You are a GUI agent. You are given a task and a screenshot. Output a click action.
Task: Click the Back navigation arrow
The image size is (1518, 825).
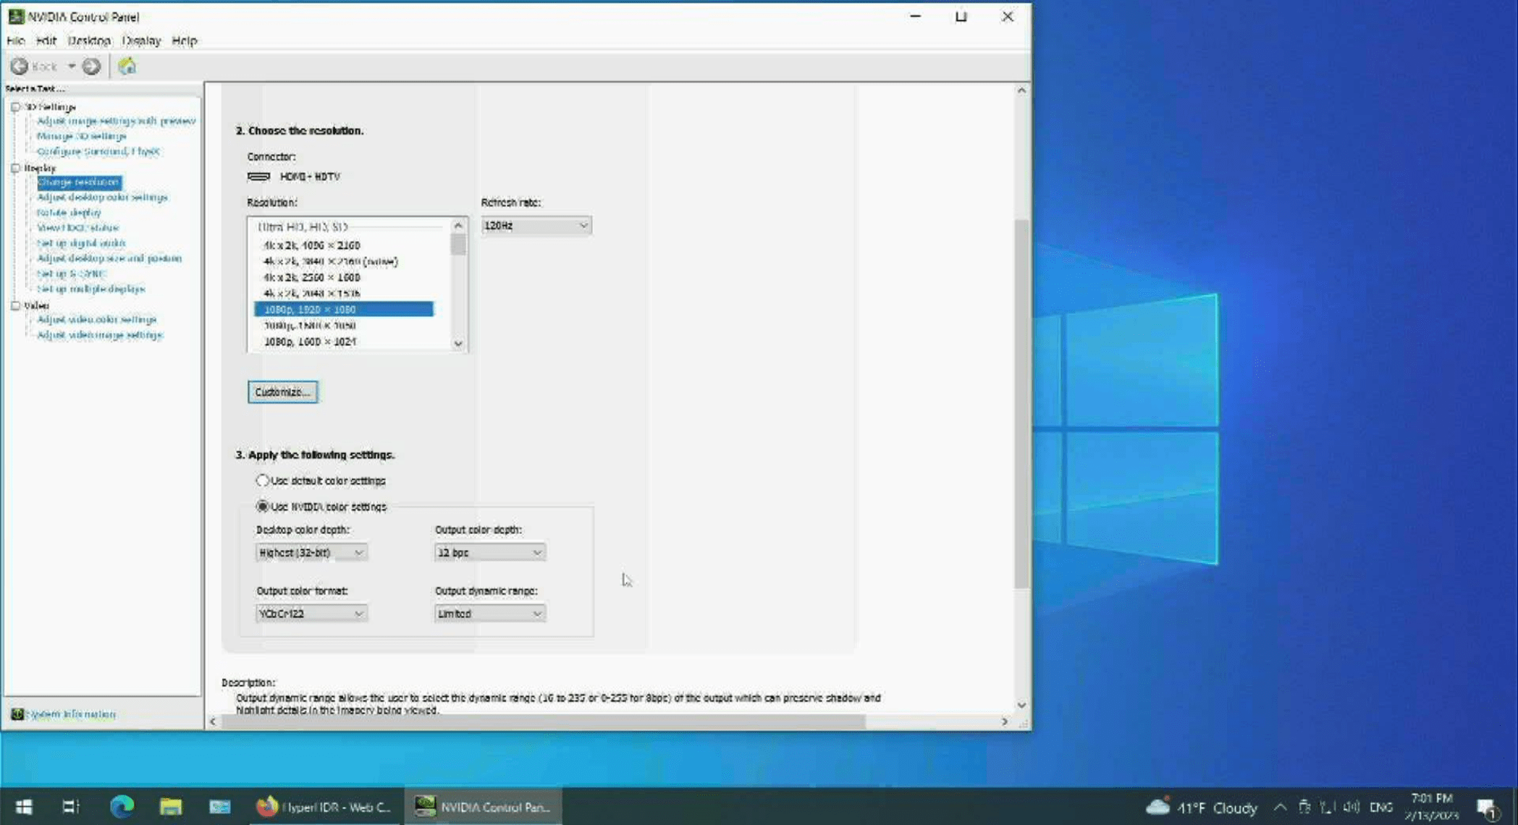tap(20, 66)
